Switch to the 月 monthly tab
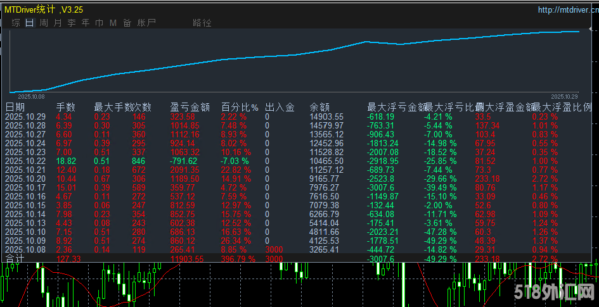This screenshot has height=307, width=599. [58, 23]
